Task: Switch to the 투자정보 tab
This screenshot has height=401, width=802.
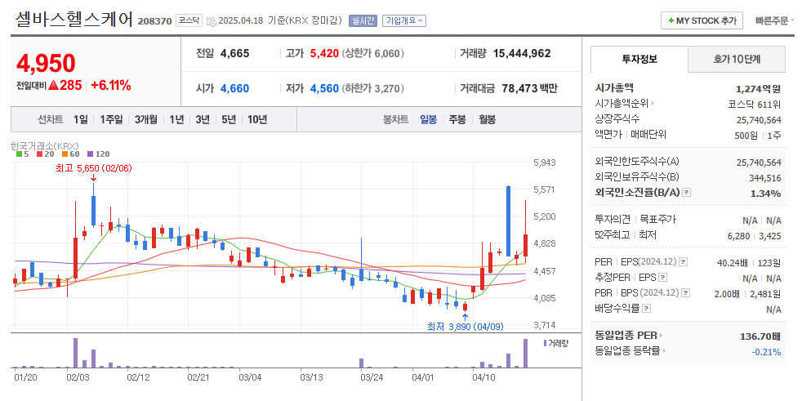Action: (x=639, y=59)
